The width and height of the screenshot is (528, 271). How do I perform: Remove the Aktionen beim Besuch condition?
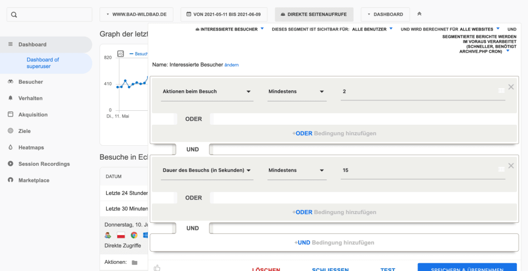point(511,87)
